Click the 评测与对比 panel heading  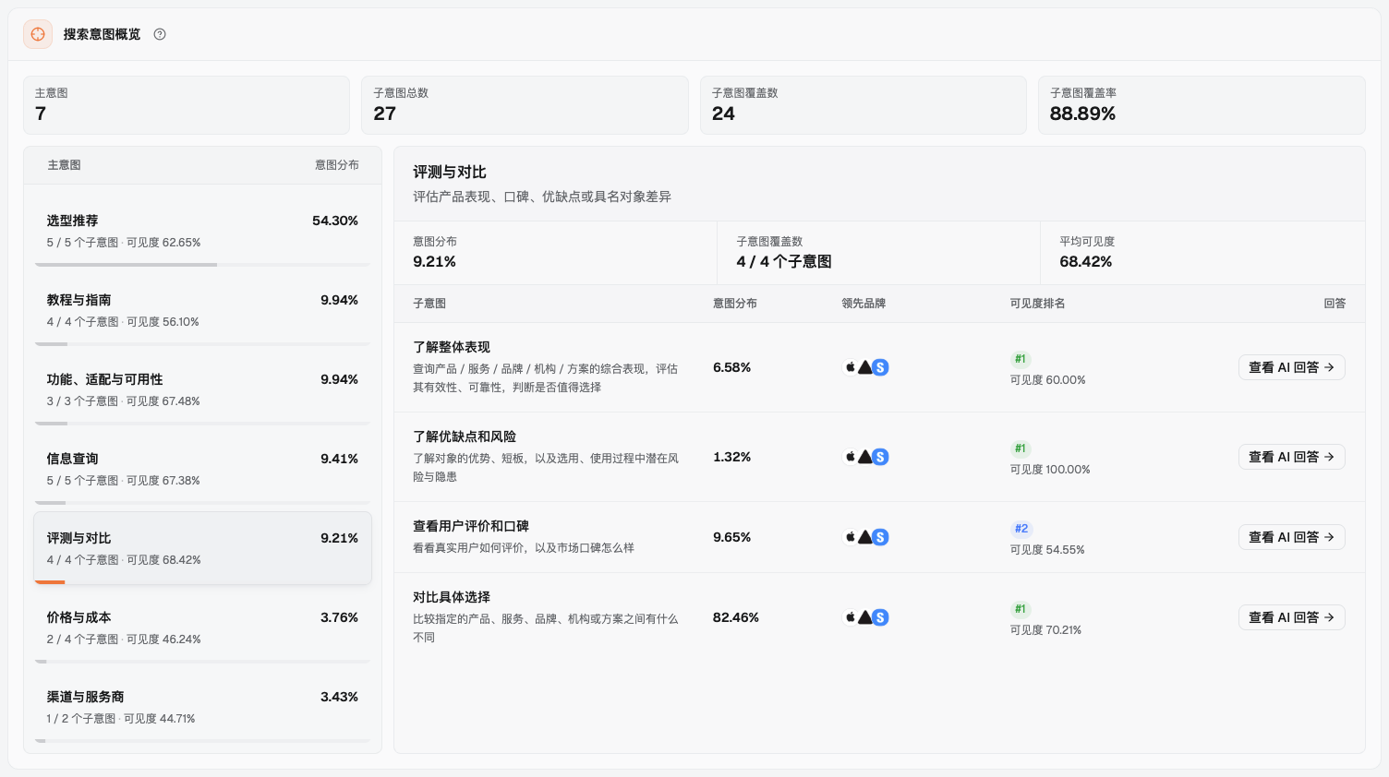pos(450,173)
